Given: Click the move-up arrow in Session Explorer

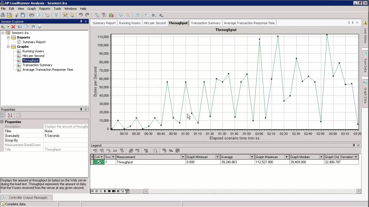Looking at the screenshot, I should [33, 27].
